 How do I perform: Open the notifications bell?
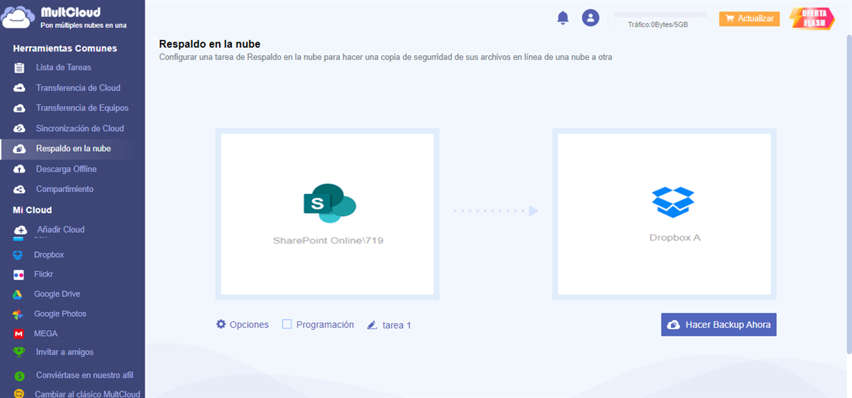(563, 18)
